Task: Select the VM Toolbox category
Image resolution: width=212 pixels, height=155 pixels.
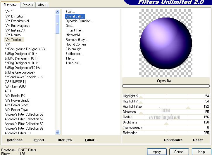Action: tap(14, 40)
